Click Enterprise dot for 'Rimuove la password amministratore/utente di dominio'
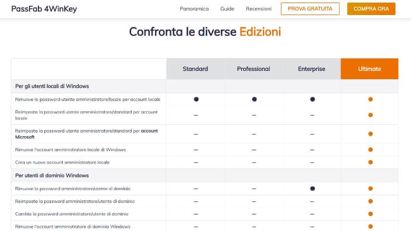411x231 pixels. coord(313,189)
